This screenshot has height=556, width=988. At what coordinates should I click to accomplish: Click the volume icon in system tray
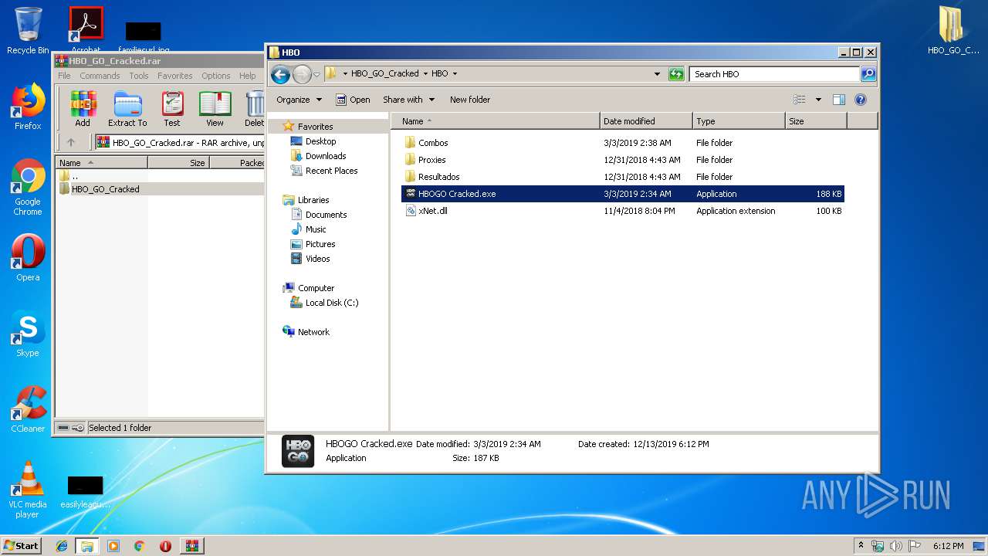pyautogui.click(x=895, y=546)
